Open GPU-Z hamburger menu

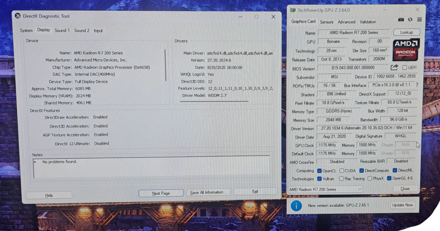click(419, 20)
